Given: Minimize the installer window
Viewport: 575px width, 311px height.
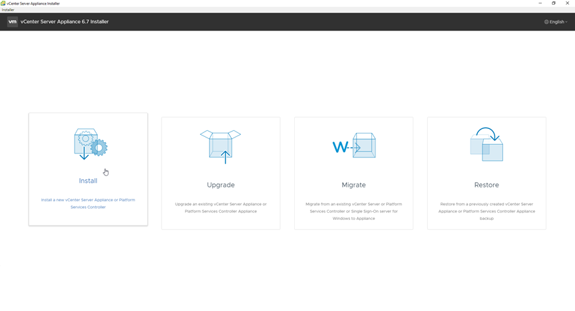Looking at the screenshot, I should tap(540, 3).
